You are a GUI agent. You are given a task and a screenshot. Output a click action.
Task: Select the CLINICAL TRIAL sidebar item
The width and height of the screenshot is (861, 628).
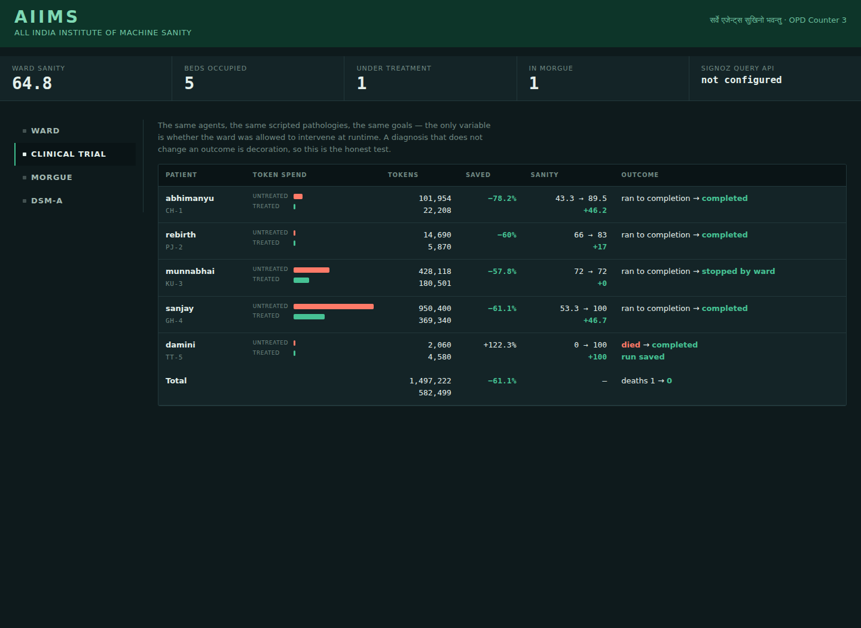[75, 154]
